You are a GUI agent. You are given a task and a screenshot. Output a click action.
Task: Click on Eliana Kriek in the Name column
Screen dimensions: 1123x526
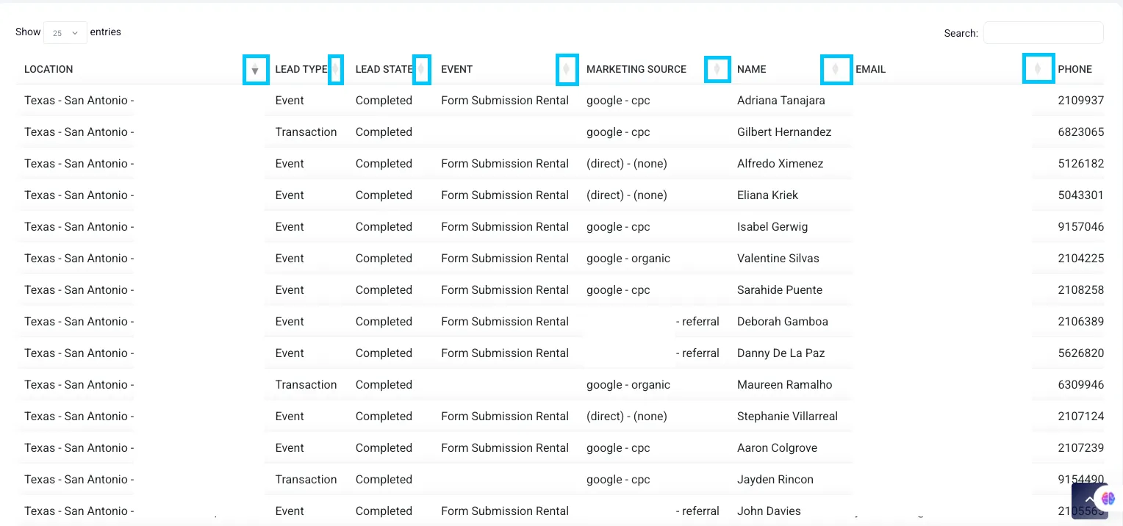(x=767, y=195)
